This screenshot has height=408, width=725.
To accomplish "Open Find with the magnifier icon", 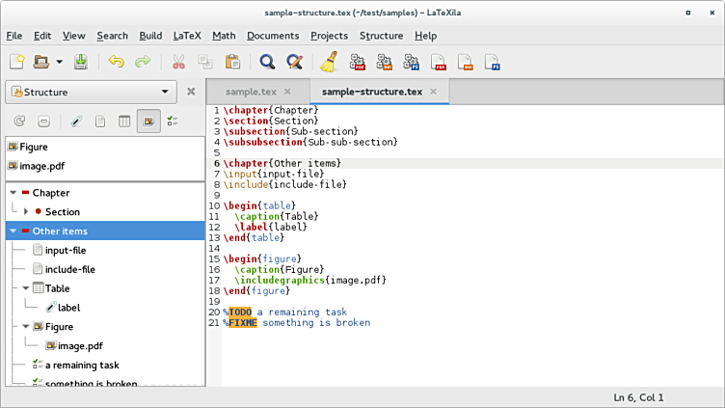I will (267, 62).
